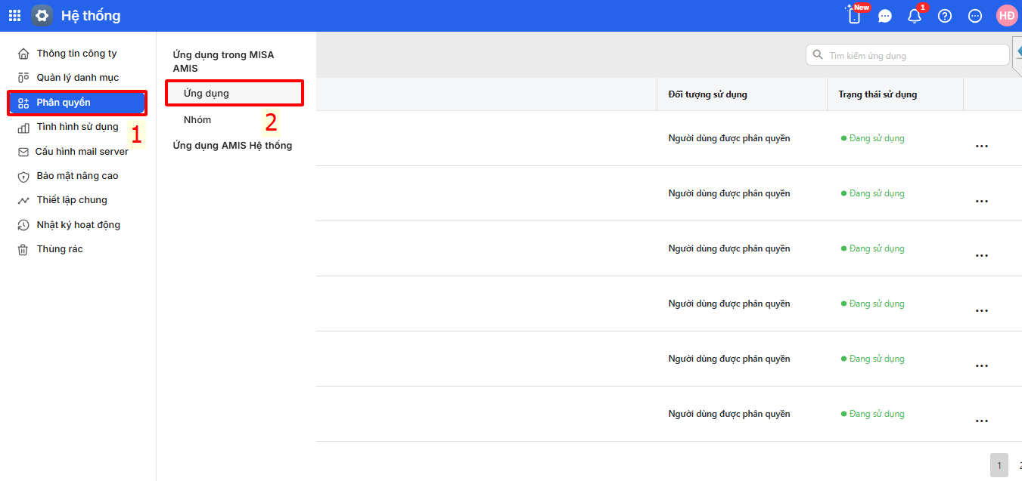Open the app launcher grid icon
Screen dimensions: 1022x481
(15, 15)
